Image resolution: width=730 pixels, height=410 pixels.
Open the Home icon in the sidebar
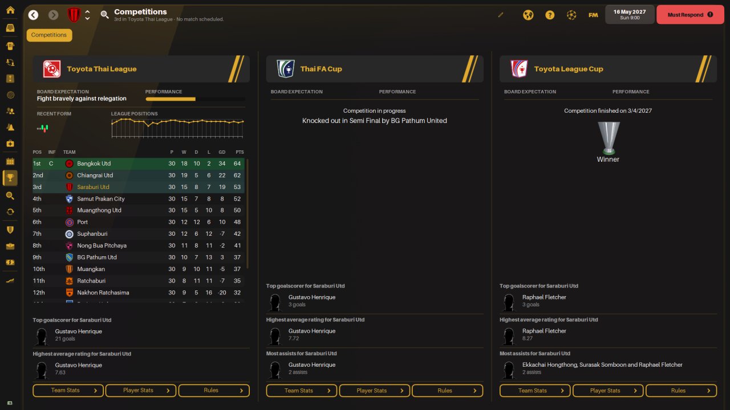10,10
